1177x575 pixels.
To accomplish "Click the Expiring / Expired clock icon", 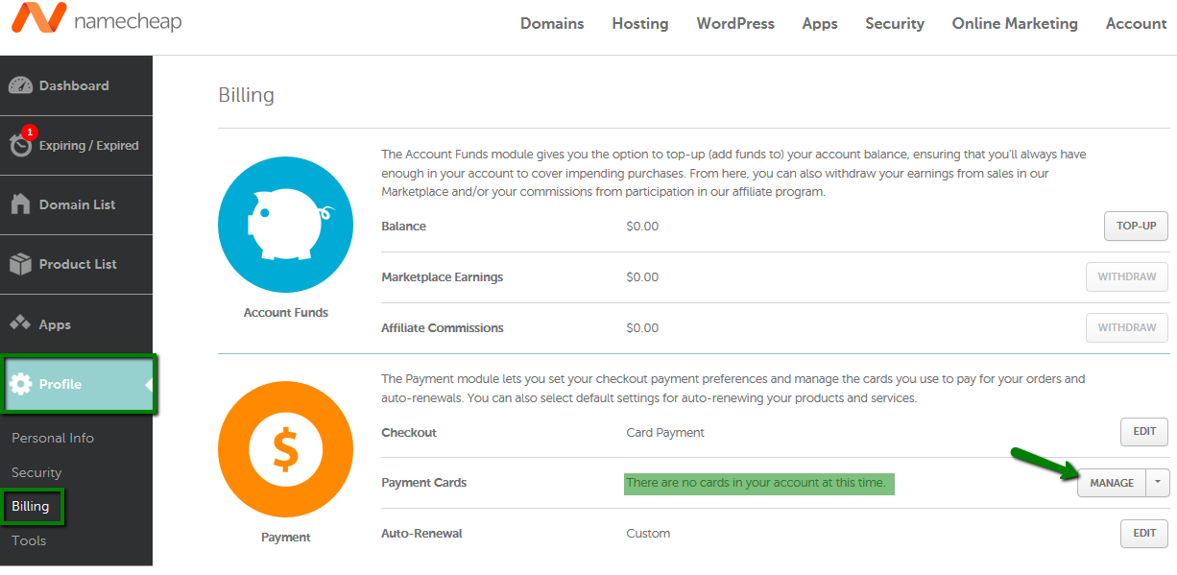I will pyautogui.click(x=20, y=145).
